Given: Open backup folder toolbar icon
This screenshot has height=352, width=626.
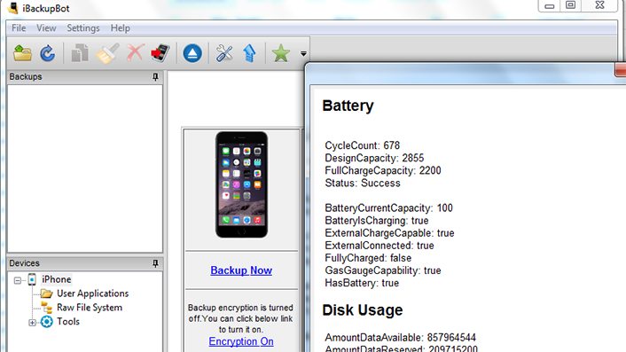Looking at the screenshot, I should (x=22, y=53).
